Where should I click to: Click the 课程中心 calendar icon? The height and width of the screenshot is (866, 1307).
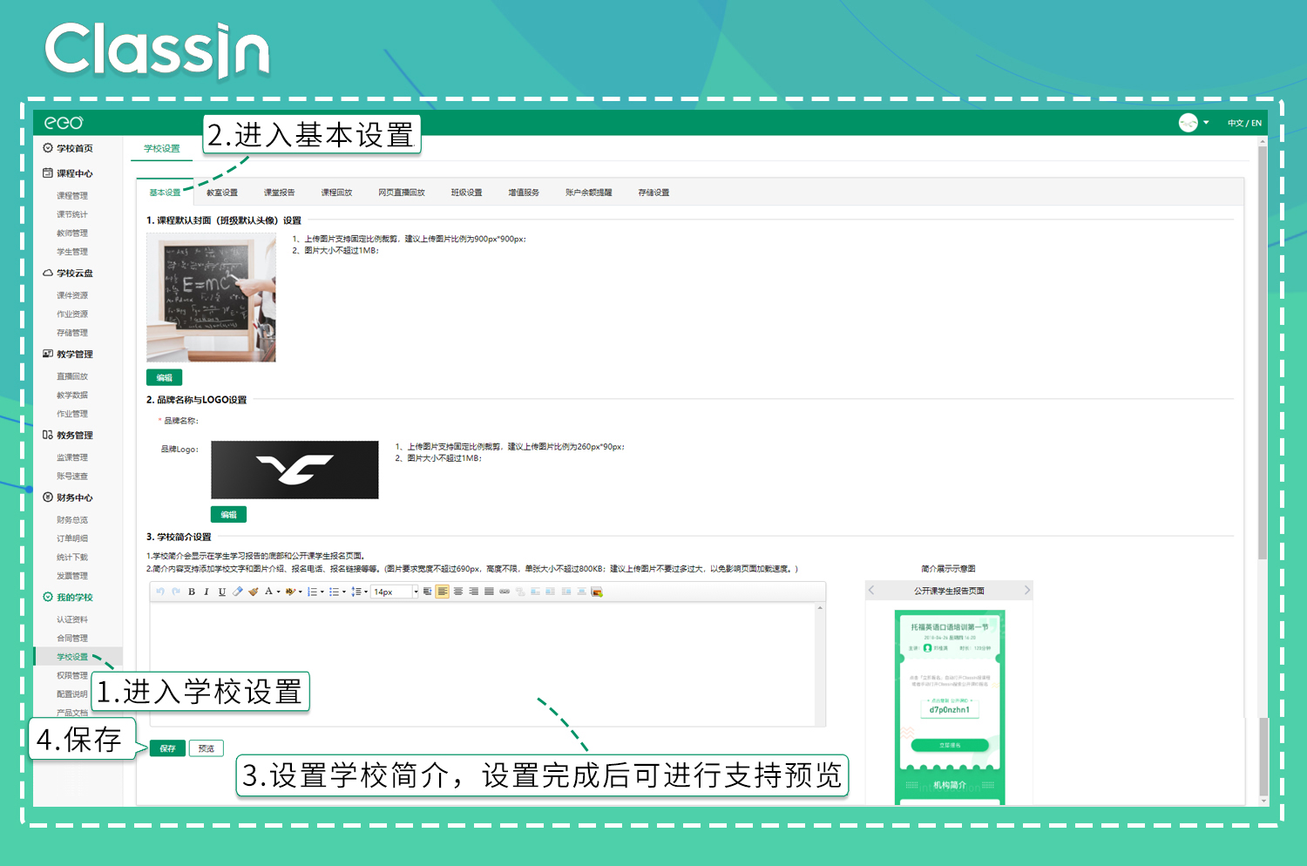(48, 173)
